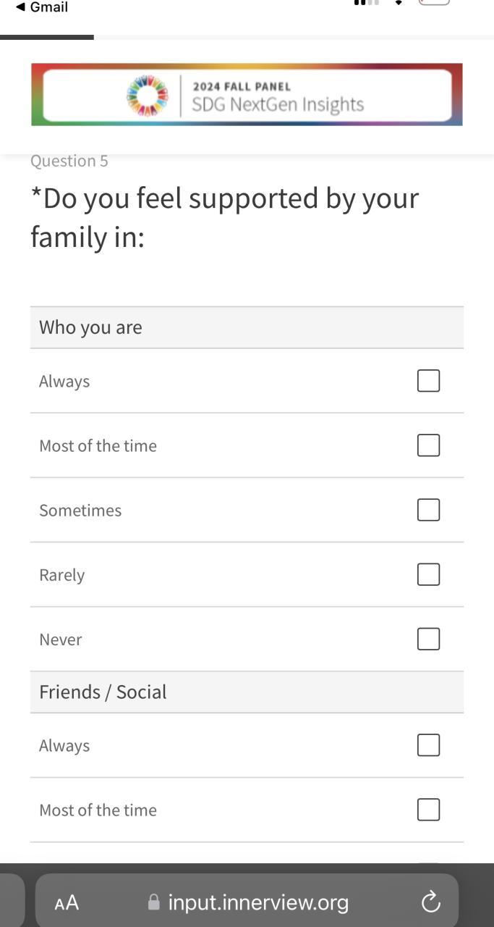The height and width of the screenshot is (927, 494).
Task: Mark the Never checkbox
Action: 428,639
